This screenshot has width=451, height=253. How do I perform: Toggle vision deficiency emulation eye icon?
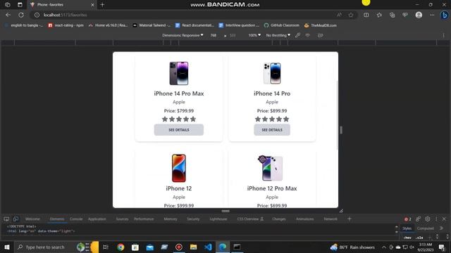(x=308, y=35)
